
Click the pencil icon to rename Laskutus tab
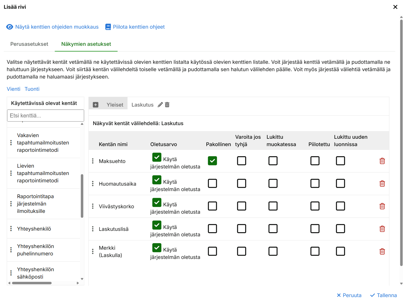pos(160,105)
